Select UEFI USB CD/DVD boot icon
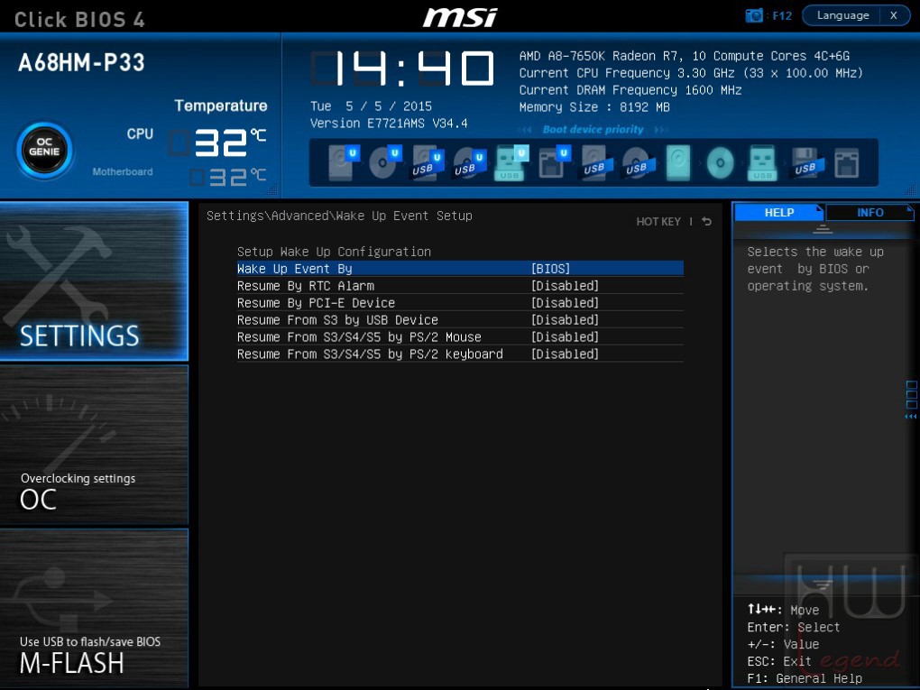The image size is (920, 690). (470, 162)
